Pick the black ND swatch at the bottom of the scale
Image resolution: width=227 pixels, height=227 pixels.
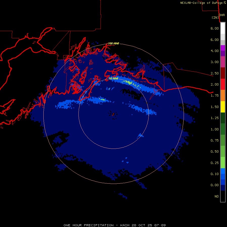[223, 196]
